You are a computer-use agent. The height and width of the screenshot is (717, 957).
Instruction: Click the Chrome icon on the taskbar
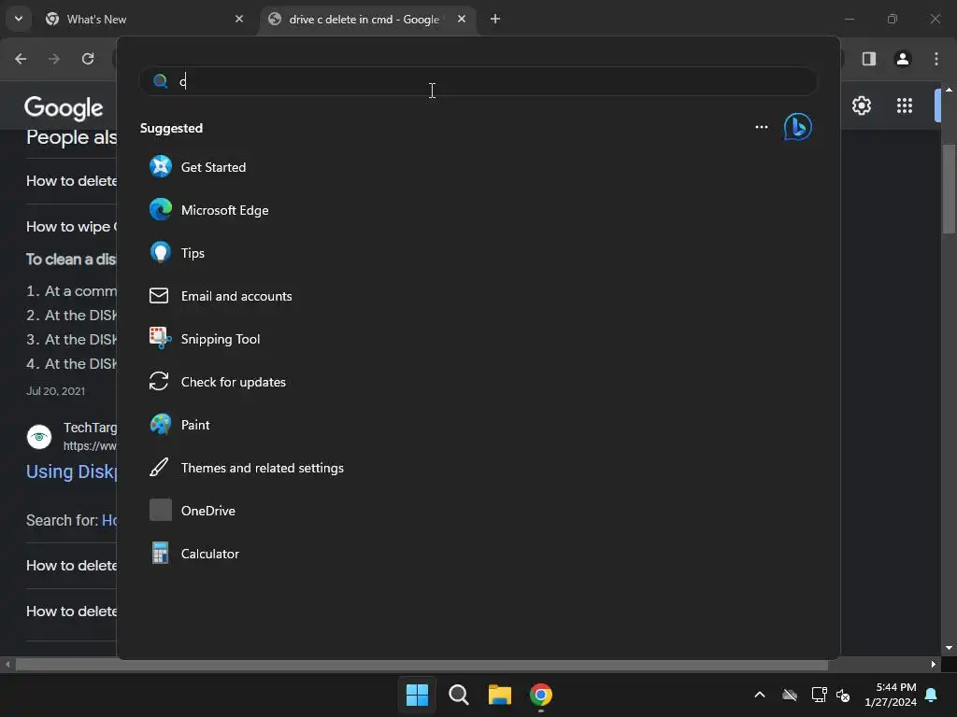pos(541,695)
